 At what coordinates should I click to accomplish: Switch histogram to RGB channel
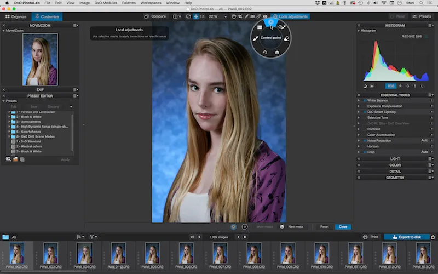391,86
